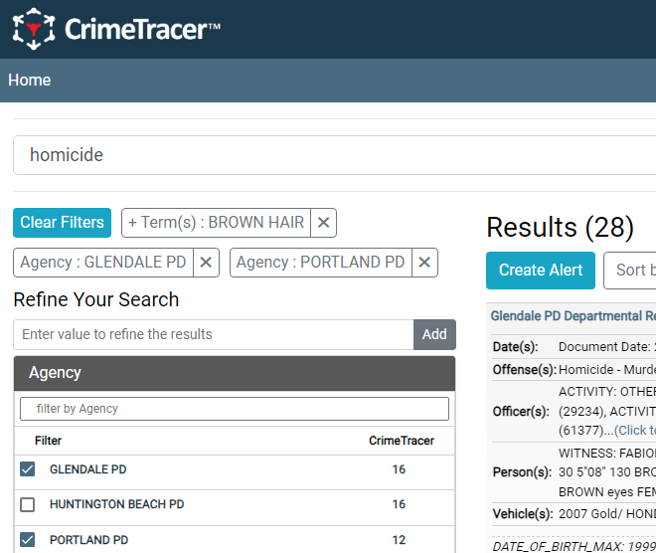The width and height of the screenshot is (656, 553).
Task: Open the Glendale PD Departmental Report link
Action: pos(574,316)
